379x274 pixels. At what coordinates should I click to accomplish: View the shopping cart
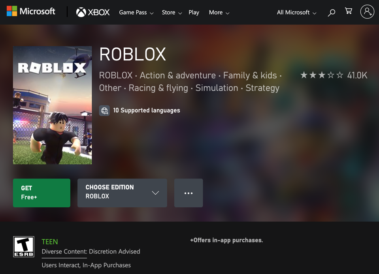click(x=349, y=11)
